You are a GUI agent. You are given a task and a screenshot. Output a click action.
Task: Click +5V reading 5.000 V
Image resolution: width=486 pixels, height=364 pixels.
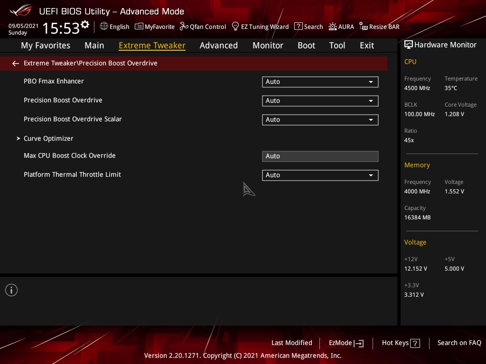tap(454, 269)
